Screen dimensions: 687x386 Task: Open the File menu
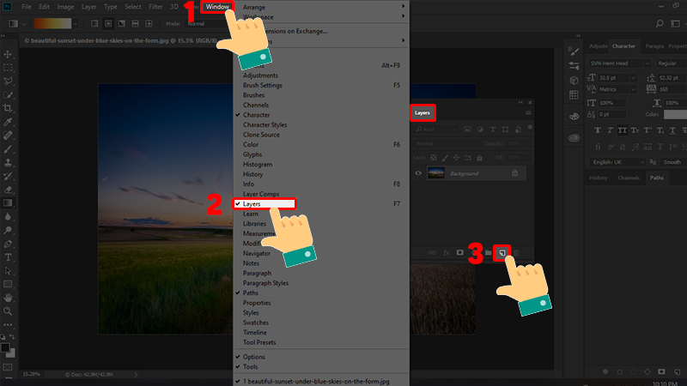(x=27, y=7)
